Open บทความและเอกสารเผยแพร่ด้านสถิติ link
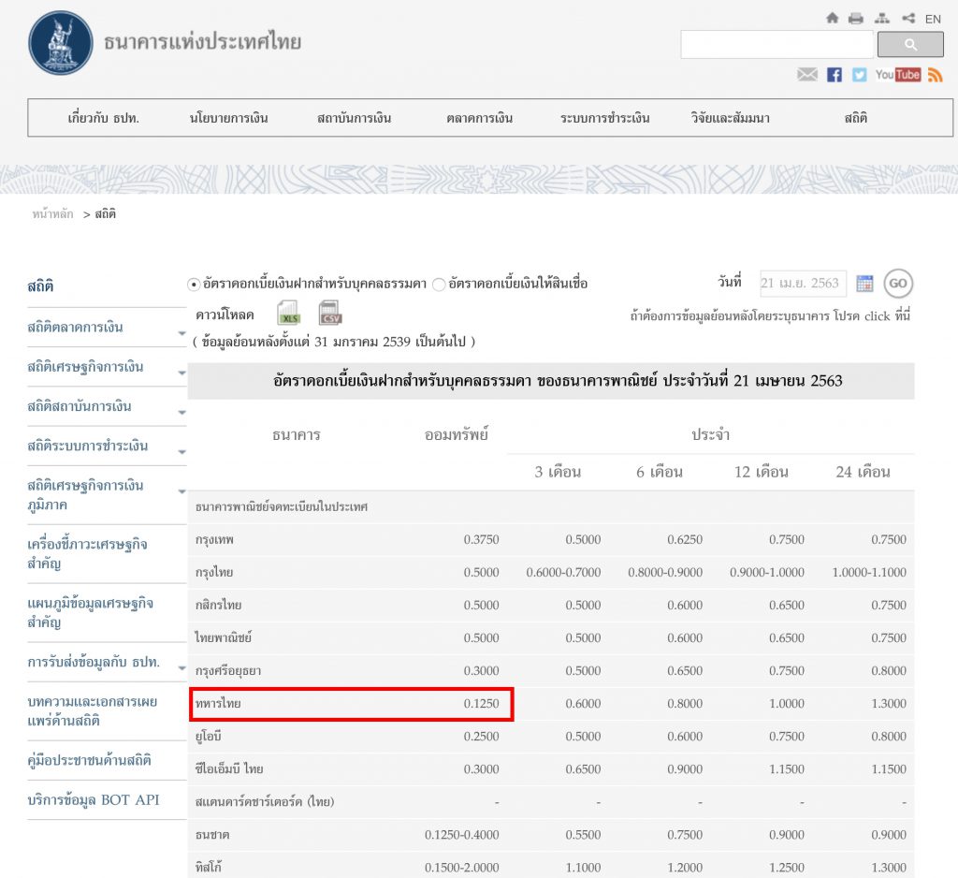Screen dimensions: 958x878 pyautogui.click(x=93, y=711)
